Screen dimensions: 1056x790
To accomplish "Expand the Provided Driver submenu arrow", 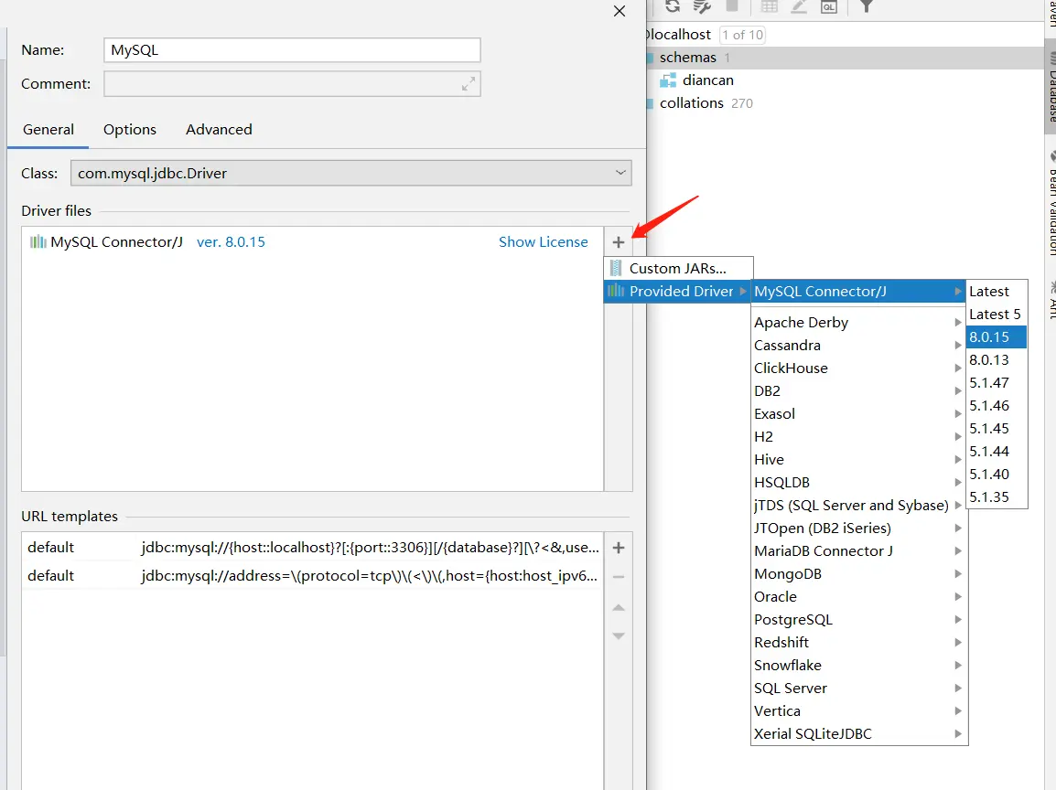I will pos(743,292).
